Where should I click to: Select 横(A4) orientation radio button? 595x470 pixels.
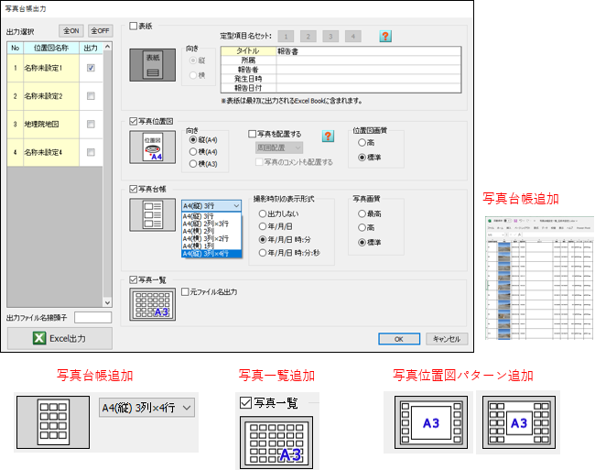pos(193,152)
